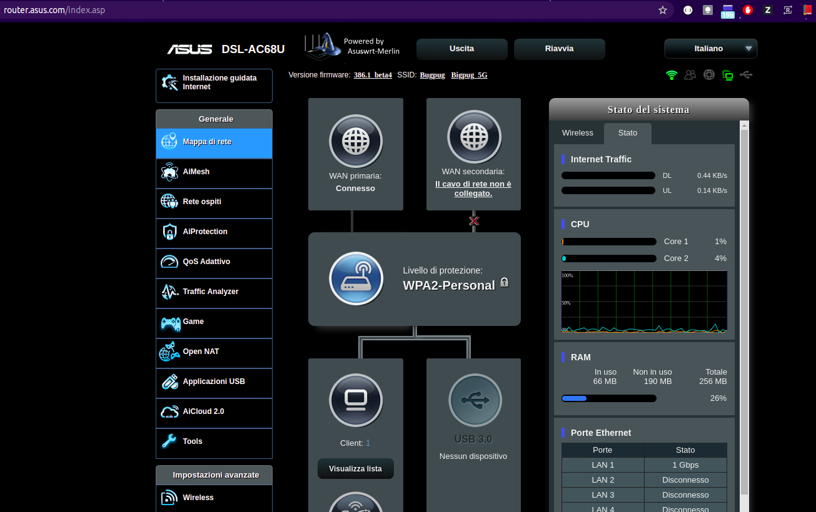This screenshot has width=816, height=512.
Task: Click the scrollbar up arrow in status panel
Action: (x=744, y=126)
